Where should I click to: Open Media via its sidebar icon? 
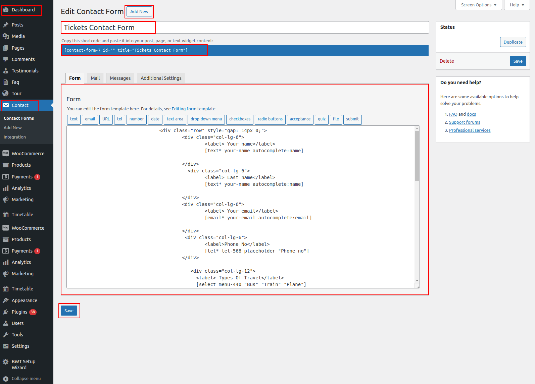pos(6,36)
